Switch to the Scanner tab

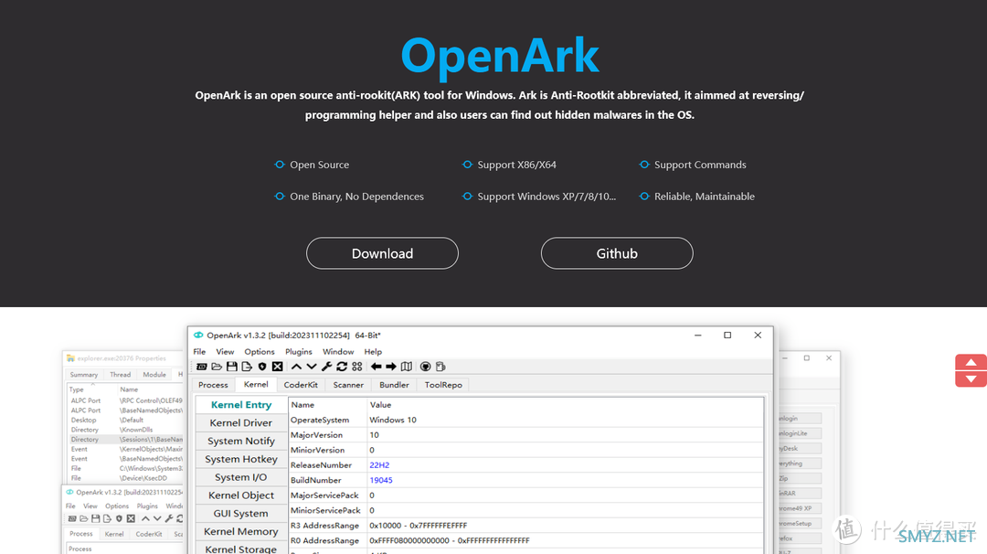click(x=348, y=385)
